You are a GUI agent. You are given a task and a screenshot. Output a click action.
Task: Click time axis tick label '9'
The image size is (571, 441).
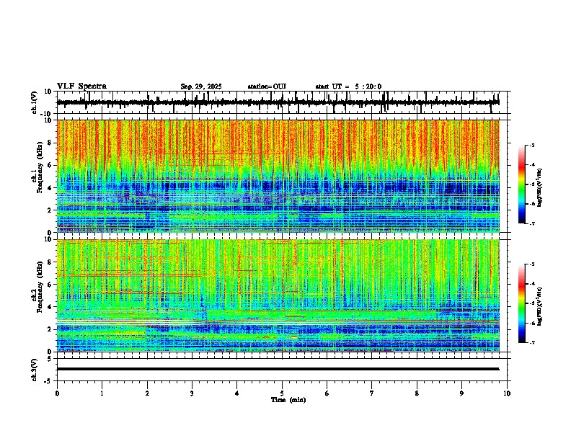pyautogui.click(x=461, y=393)
